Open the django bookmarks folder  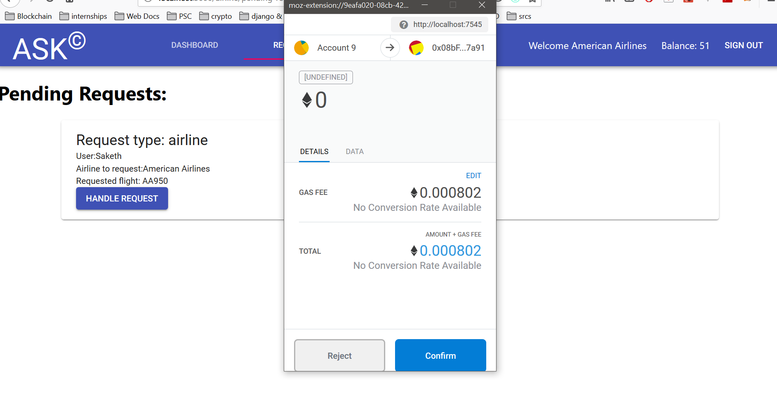(x=261, y=16)
